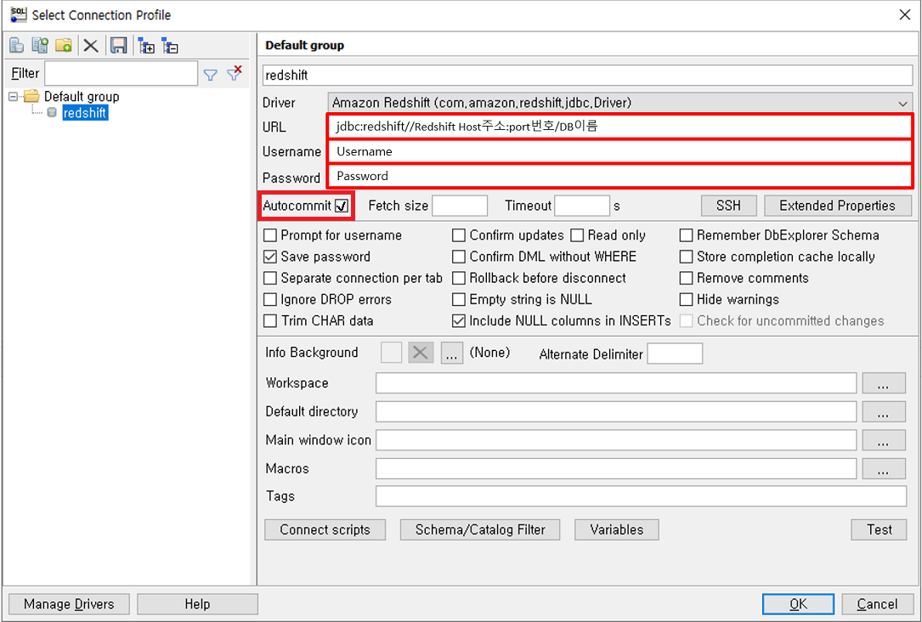Copy the current profile

pyautogui.click(x=40, y=45)
